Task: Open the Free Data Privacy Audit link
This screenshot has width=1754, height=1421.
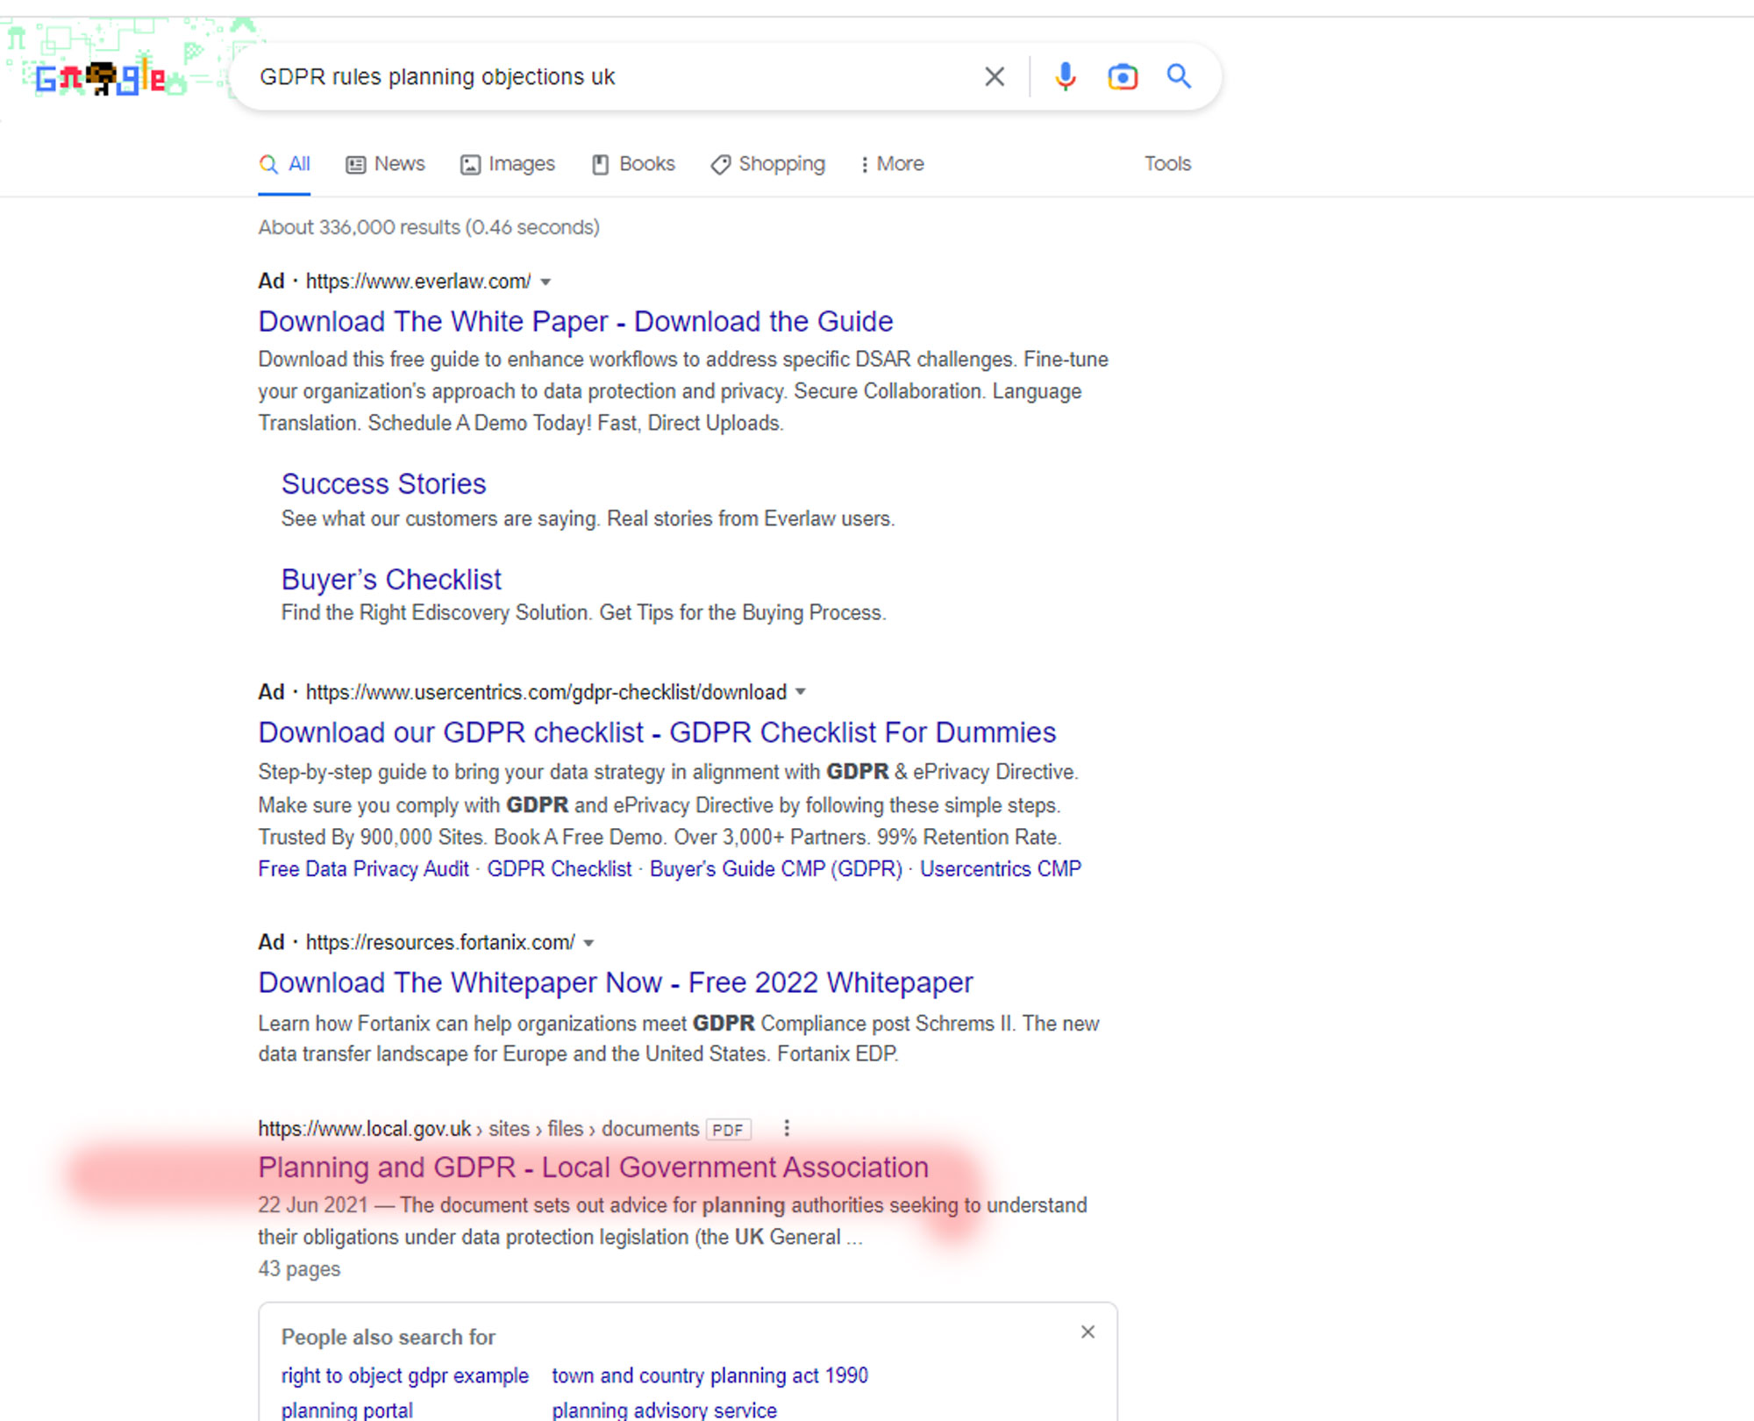Action: click(x=364, y=869)
